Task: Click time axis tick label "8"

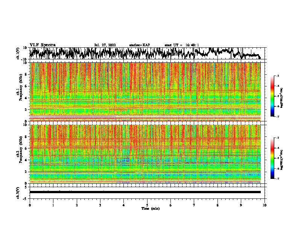Action: [217, 205]
